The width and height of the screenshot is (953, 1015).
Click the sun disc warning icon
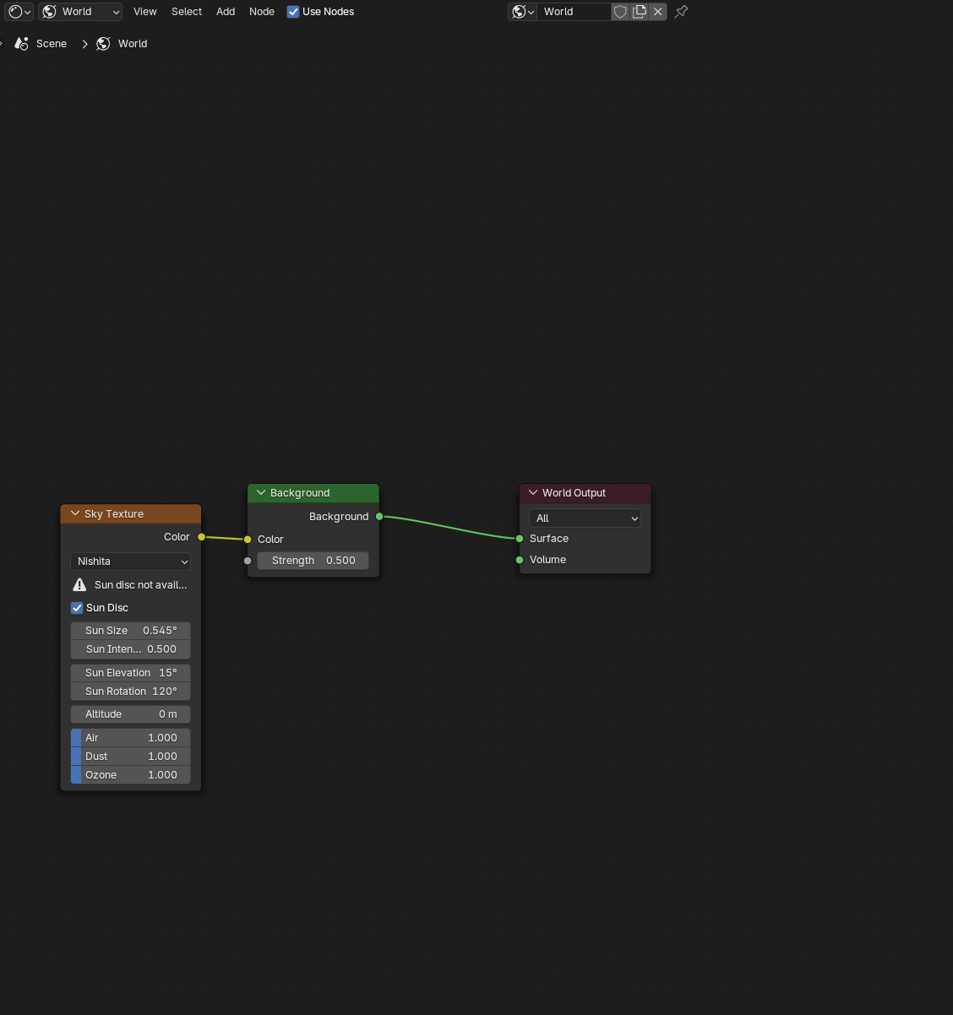tap(79, 585)
